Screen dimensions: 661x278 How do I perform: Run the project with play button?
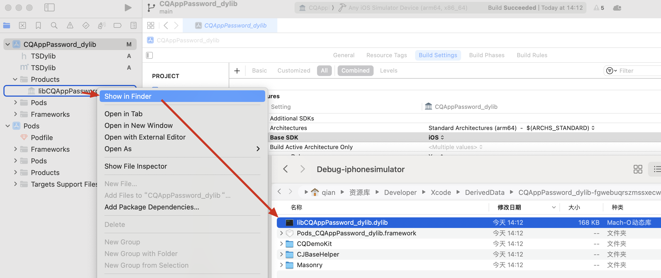pos(128,8)
